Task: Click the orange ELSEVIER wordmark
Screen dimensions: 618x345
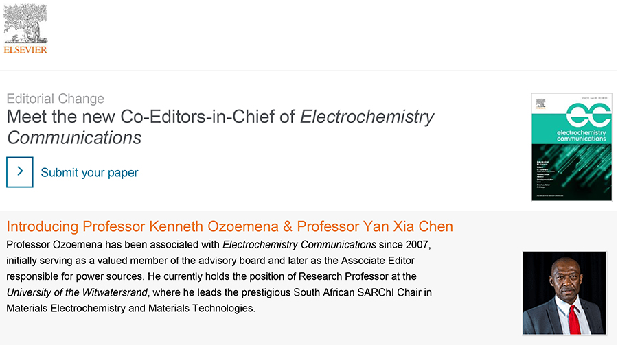Action: tap(25, 50)
